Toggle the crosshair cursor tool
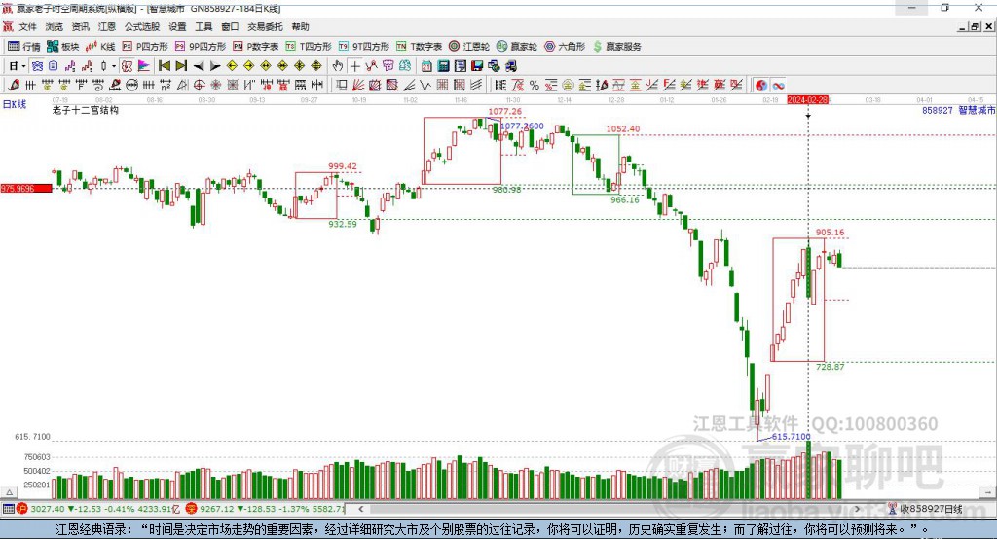997x539 pixels. click(x=354, y=66)
